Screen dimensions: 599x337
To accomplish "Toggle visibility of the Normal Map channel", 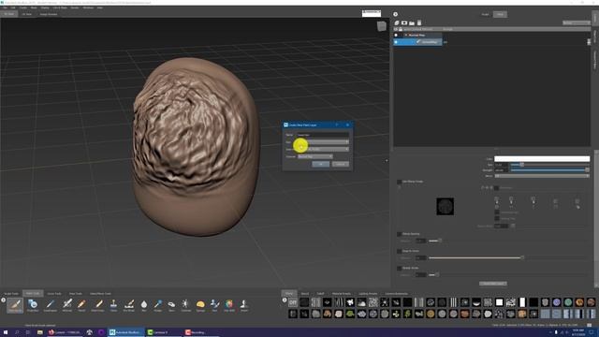I will point(396,36).
